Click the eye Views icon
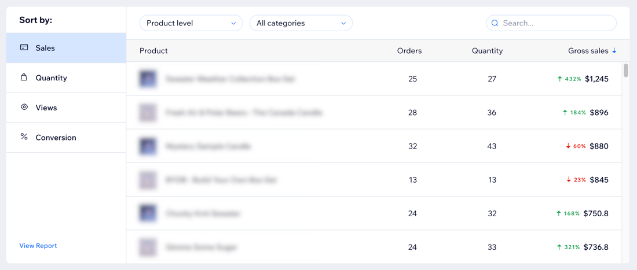637x270 pixels. [x=24, y=107]
